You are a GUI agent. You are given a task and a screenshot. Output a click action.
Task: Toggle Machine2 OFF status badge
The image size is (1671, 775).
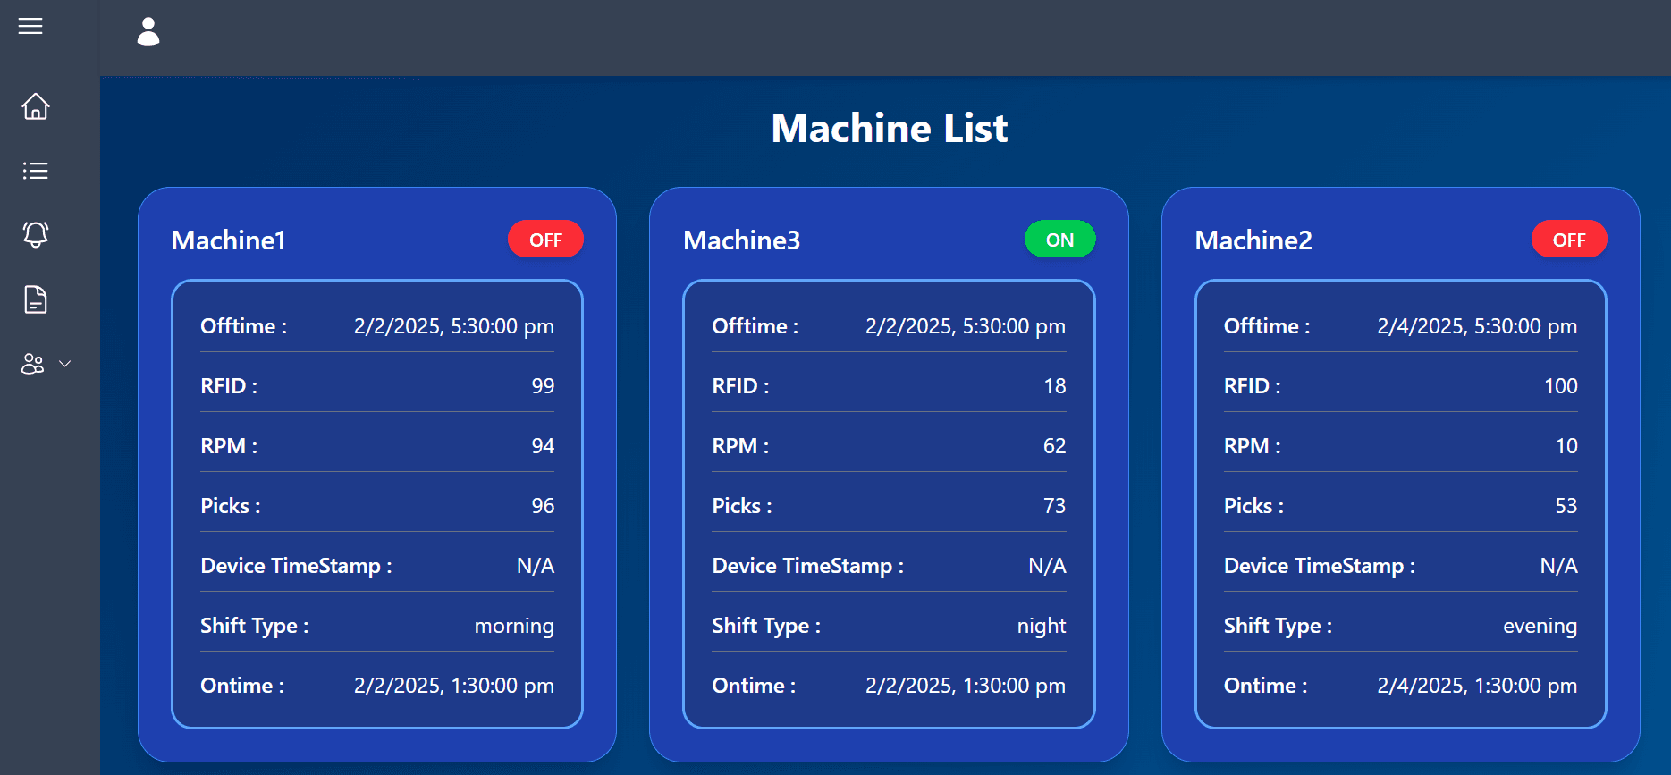(x=1569, y=240)
